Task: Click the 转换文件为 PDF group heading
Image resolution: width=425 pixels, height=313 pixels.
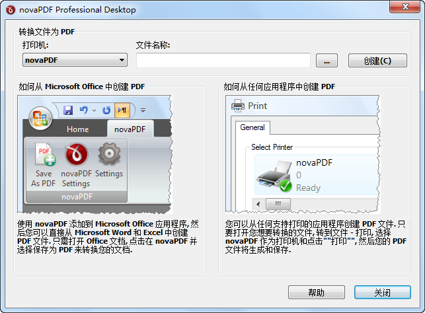Action: click(x=47, y=32)
